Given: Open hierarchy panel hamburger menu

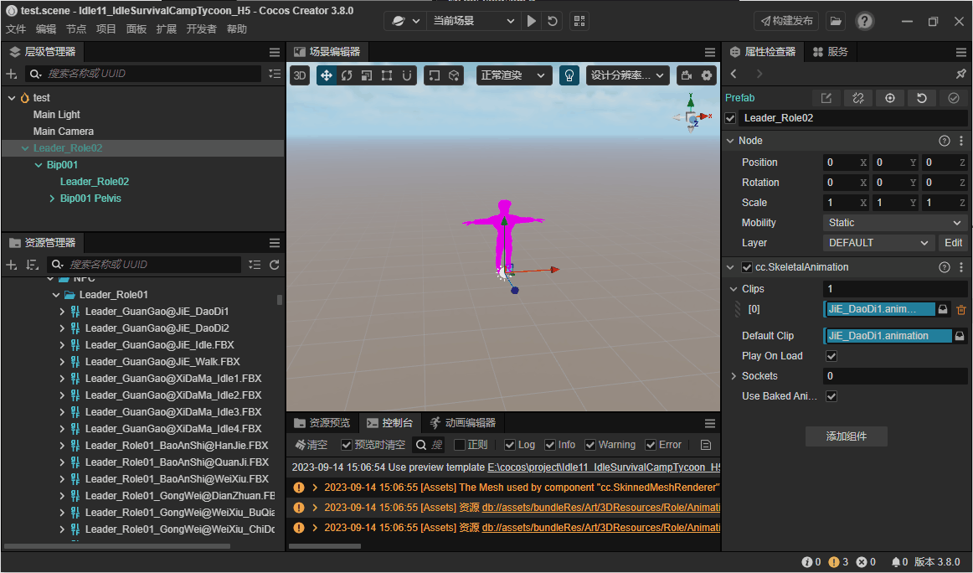Looking at the screenshot, I should (x=275, y=52).
